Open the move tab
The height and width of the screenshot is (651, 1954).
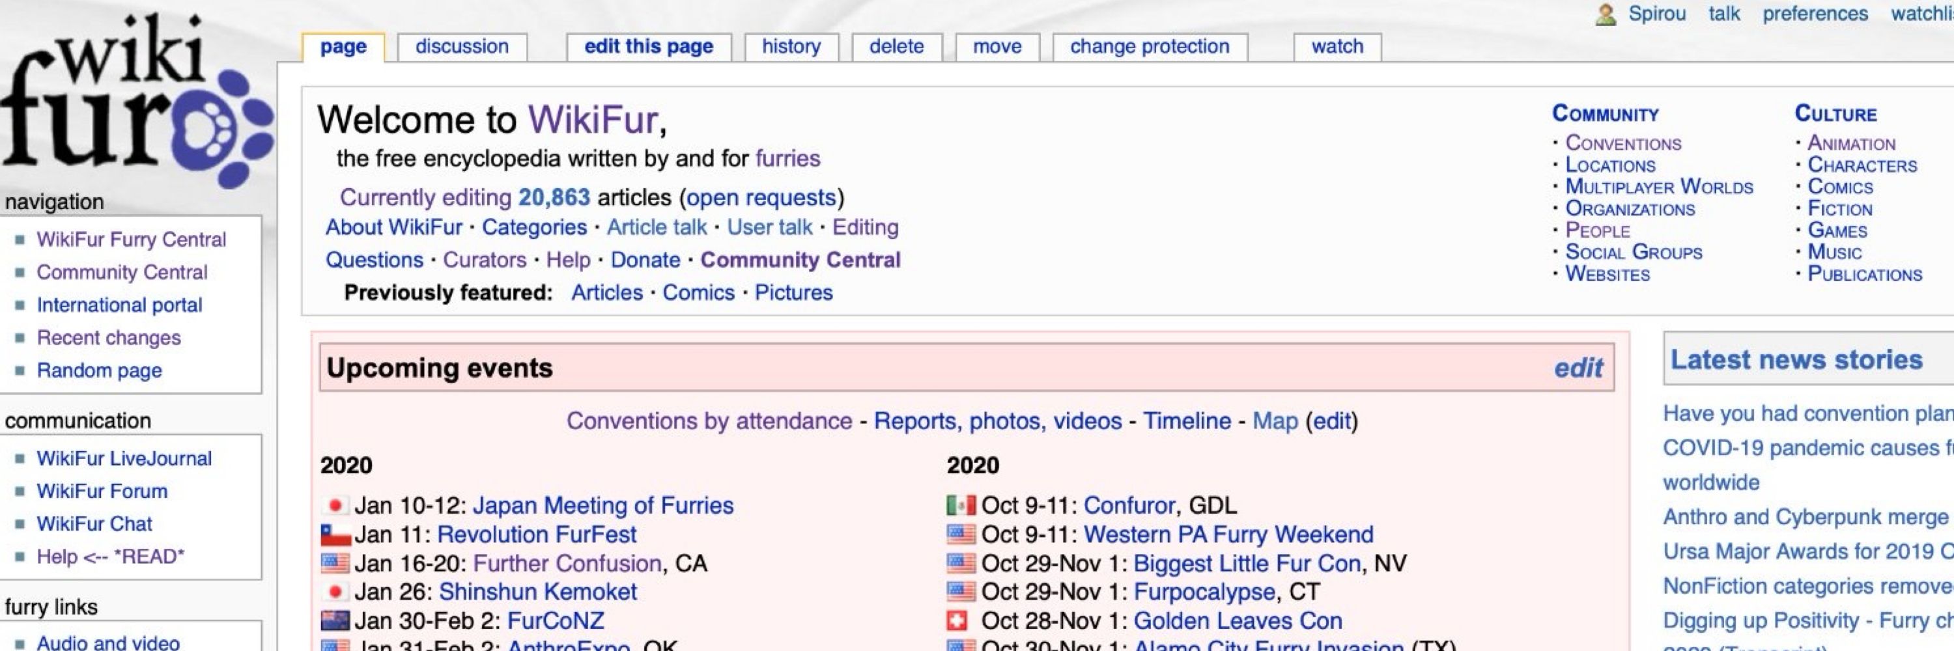click(997, 47)
